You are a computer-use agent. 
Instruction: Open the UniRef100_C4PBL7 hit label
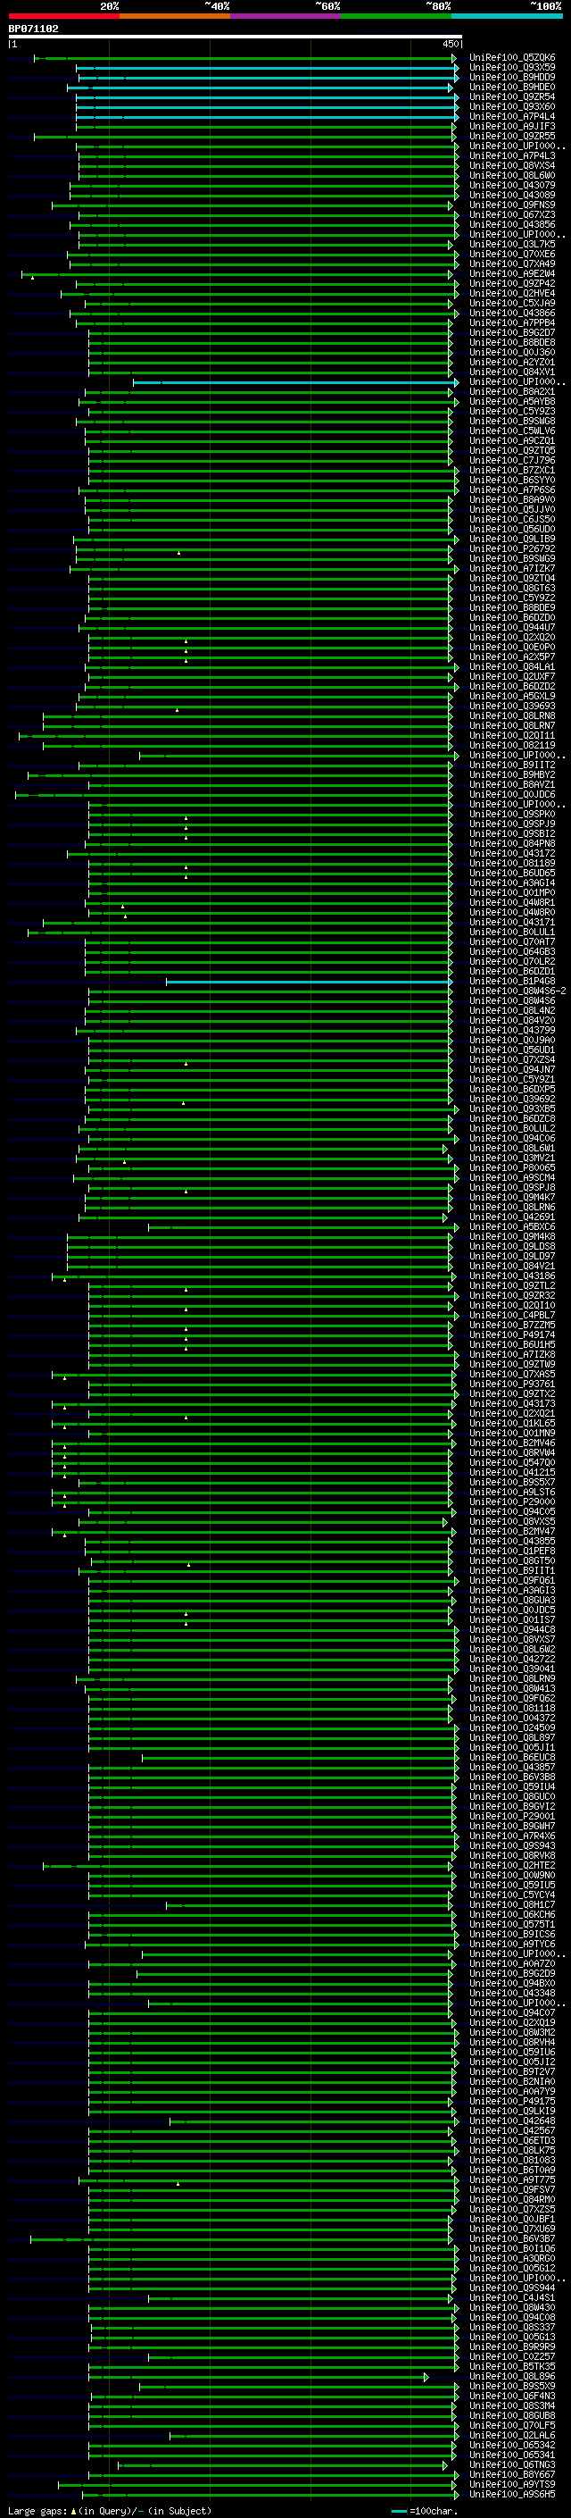pyautogui.click(x=511, y=1315)
